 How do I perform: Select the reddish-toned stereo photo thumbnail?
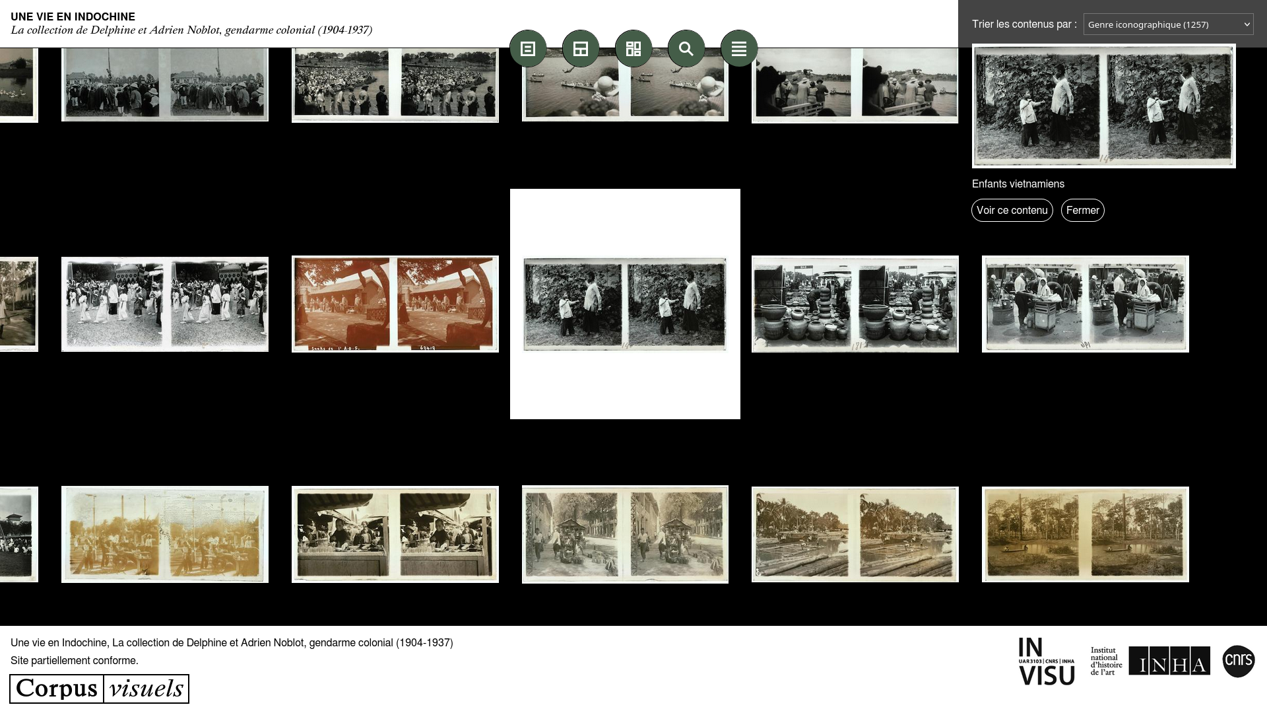[x=395, y=304]
